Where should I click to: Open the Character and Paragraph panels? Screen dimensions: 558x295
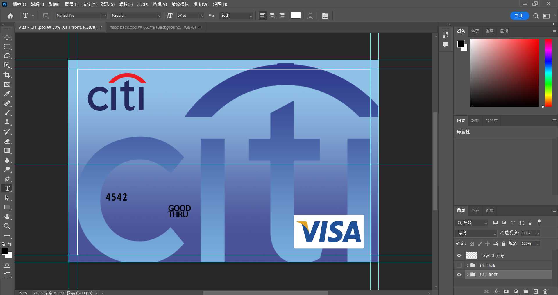(325, 16)
